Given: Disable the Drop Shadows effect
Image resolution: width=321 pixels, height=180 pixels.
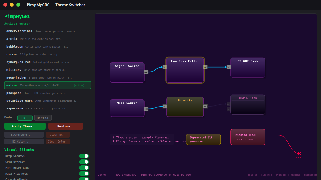Looking at the screenshot, I should [84, 156].
